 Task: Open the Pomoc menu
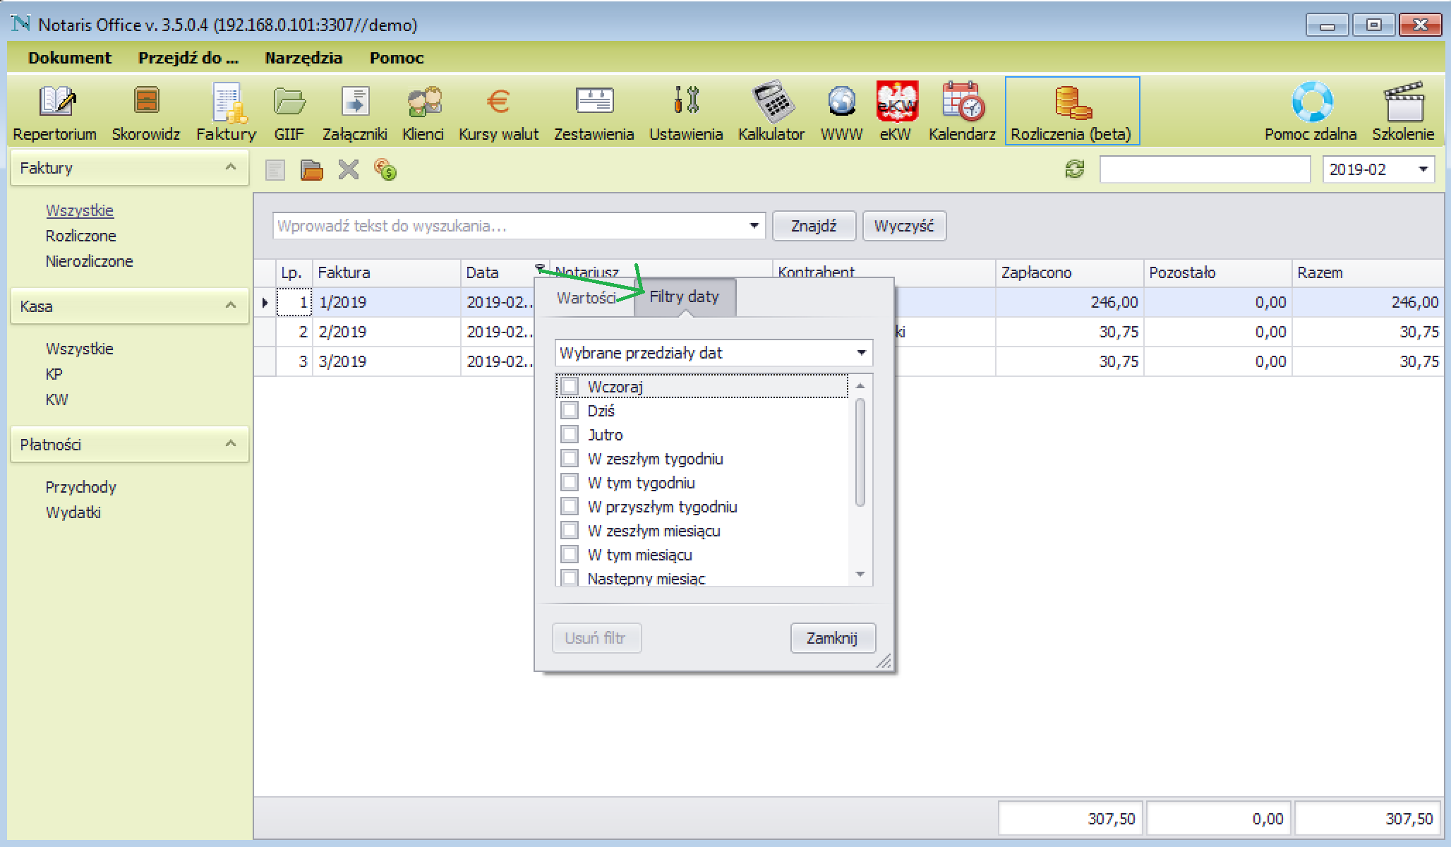397,58
